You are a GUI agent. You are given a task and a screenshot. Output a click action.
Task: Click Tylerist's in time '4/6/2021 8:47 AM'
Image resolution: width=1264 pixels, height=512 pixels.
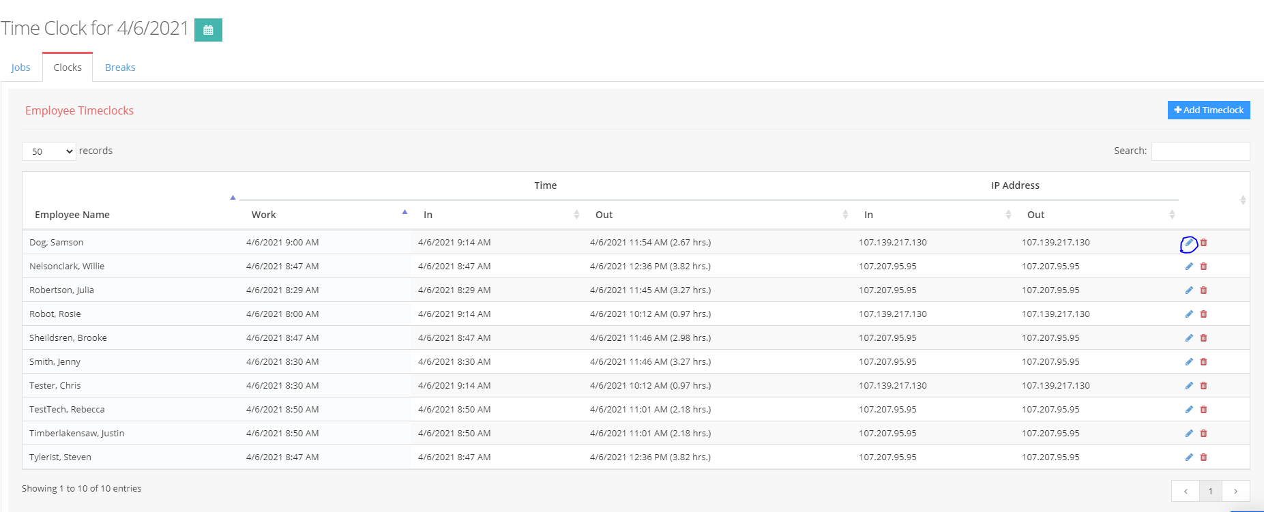tap(454, 457)
